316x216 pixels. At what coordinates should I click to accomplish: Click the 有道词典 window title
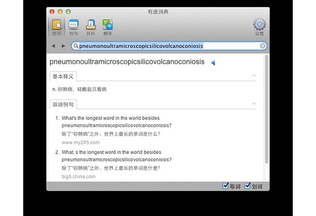point(158,12)
